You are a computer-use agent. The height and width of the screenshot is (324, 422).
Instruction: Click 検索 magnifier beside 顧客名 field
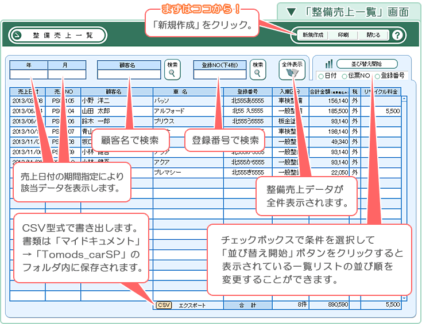172,69
